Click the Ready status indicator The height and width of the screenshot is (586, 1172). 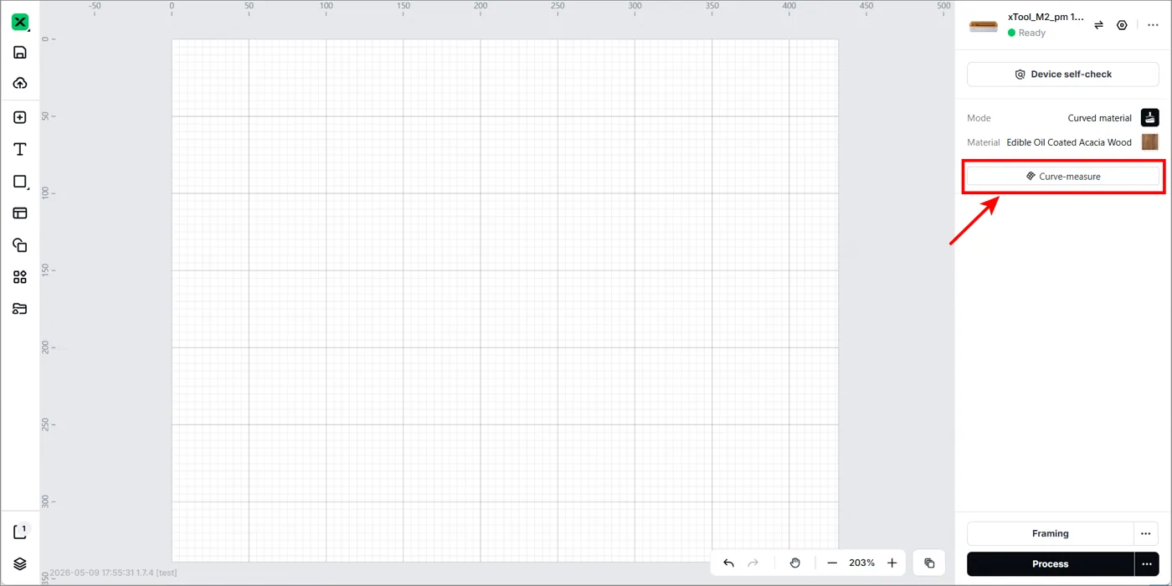pyautogui.click(x=1027, y=33)
